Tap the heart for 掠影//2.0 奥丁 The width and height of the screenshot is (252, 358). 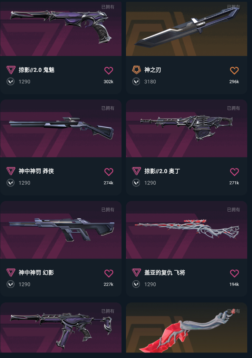coord(234,172)
